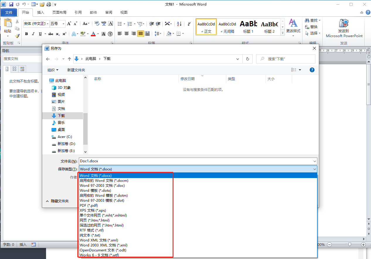
Task: Toggle Align Left for paragraph
Action: 120,34
